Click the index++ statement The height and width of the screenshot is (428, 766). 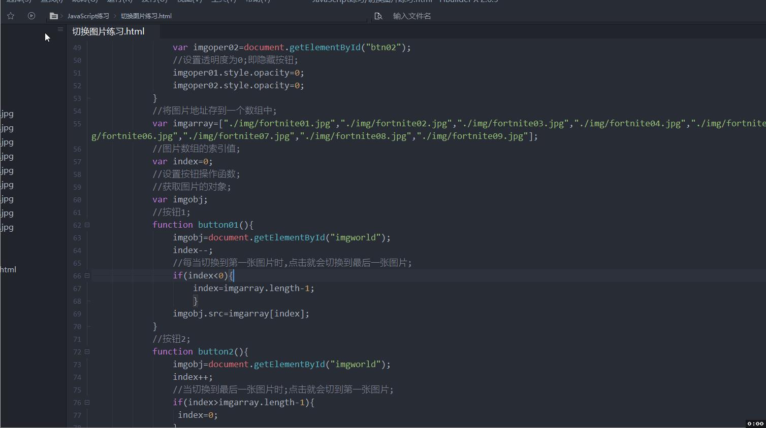[x=193, y=377]
